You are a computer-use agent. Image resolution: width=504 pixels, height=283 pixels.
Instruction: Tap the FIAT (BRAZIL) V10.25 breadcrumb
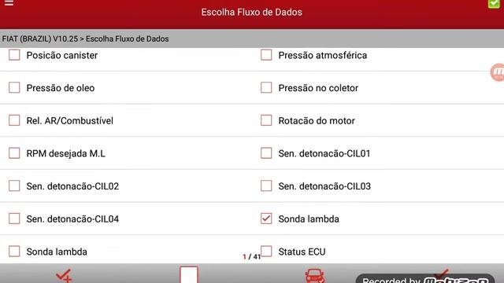tap(40, 39)
